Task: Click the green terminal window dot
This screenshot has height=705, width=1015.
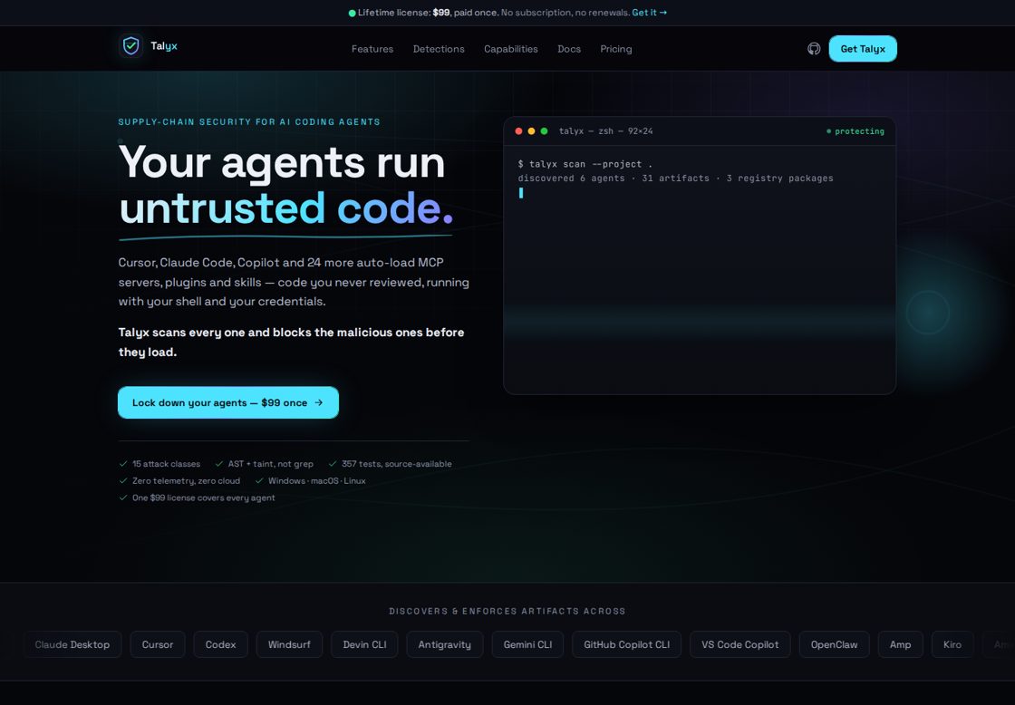Action: (x=545, y=130)
